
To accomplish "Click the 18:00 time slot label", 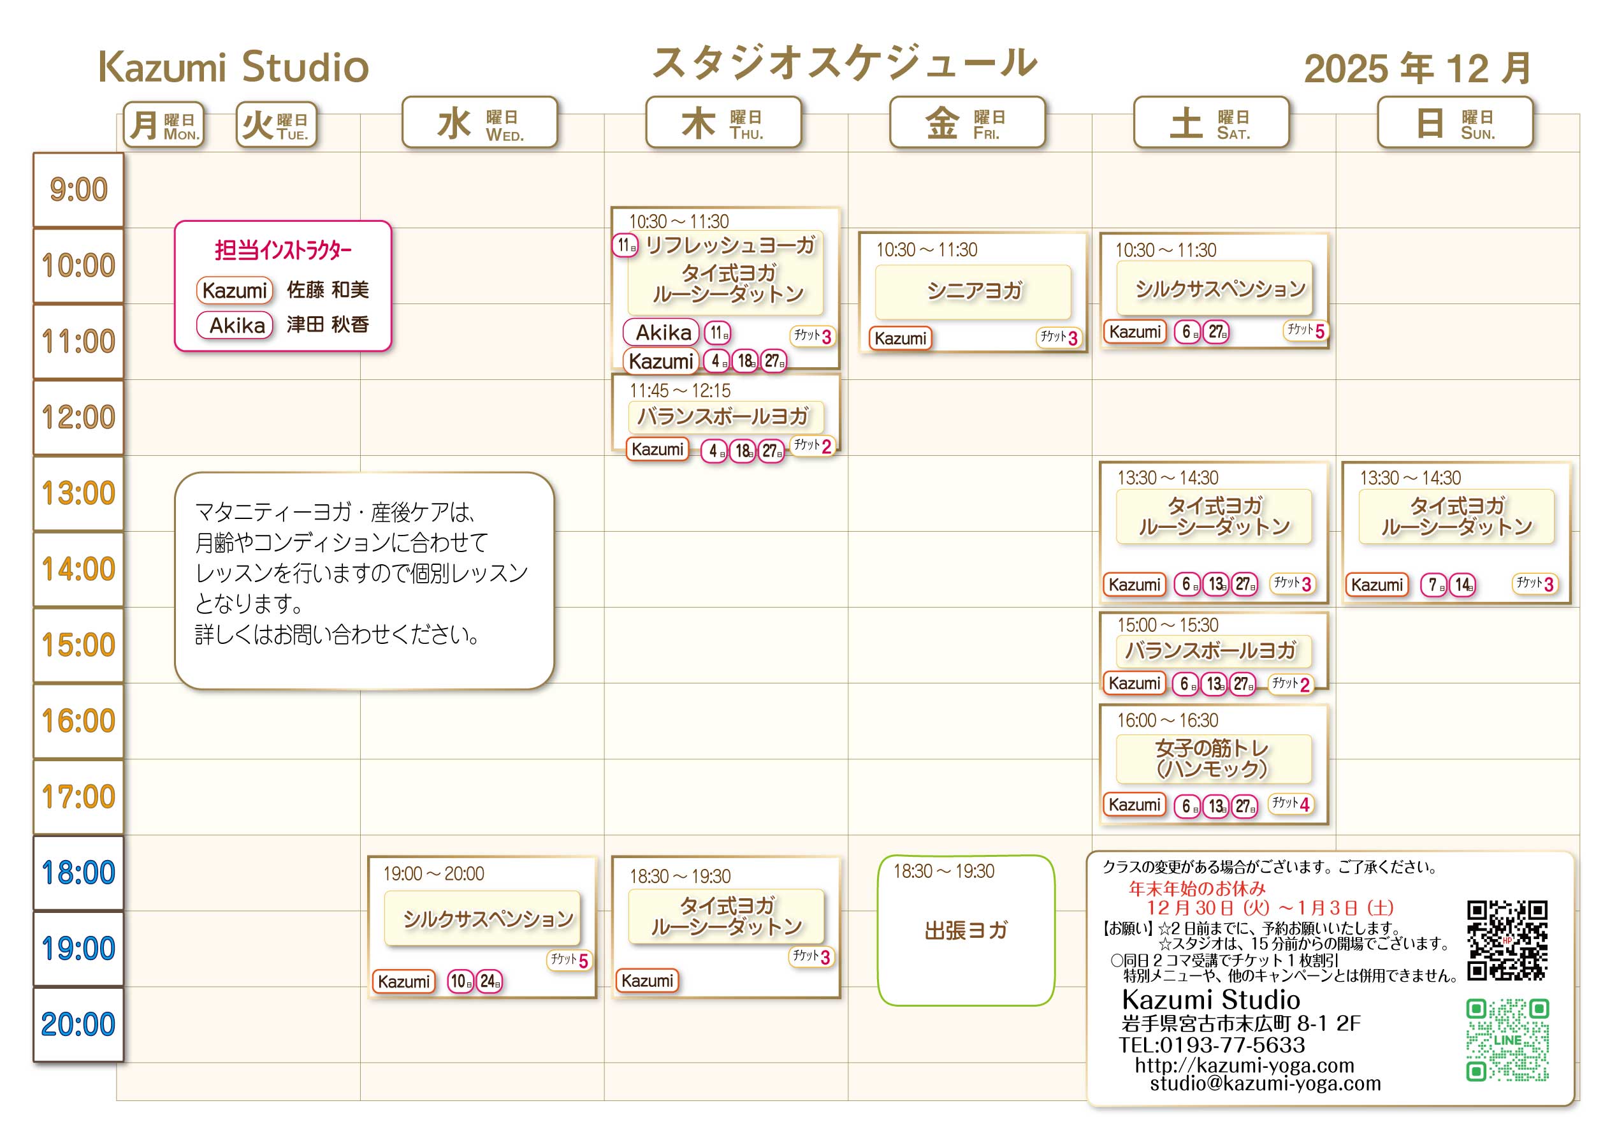I will [x=78, y=873].
